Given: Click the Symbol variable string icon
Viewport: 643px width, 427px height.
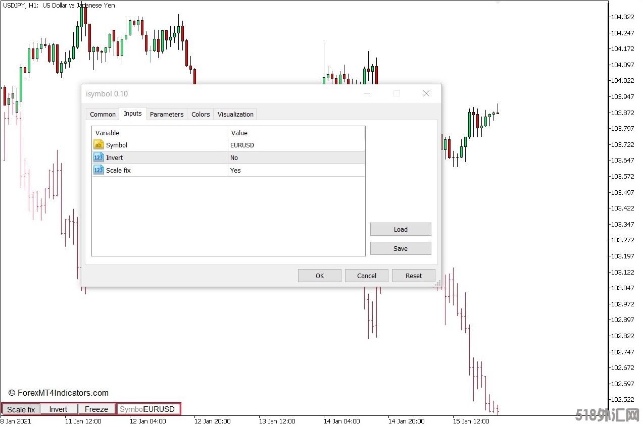Looking at the screenshot, I should tap(98, 145).
